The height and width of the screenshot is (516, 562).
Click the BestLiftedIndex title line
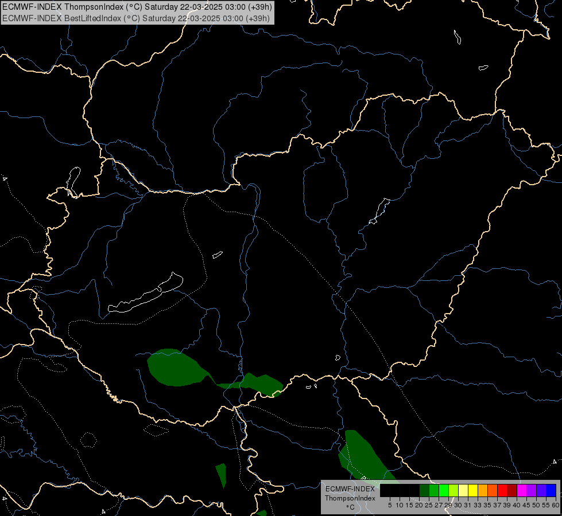tap(136, 18)
